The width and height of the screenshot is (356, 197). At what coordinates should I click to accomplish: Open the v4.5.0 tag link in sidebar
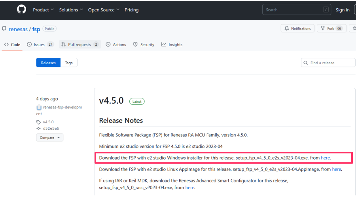pyautogui.click(x=48, y=122)
